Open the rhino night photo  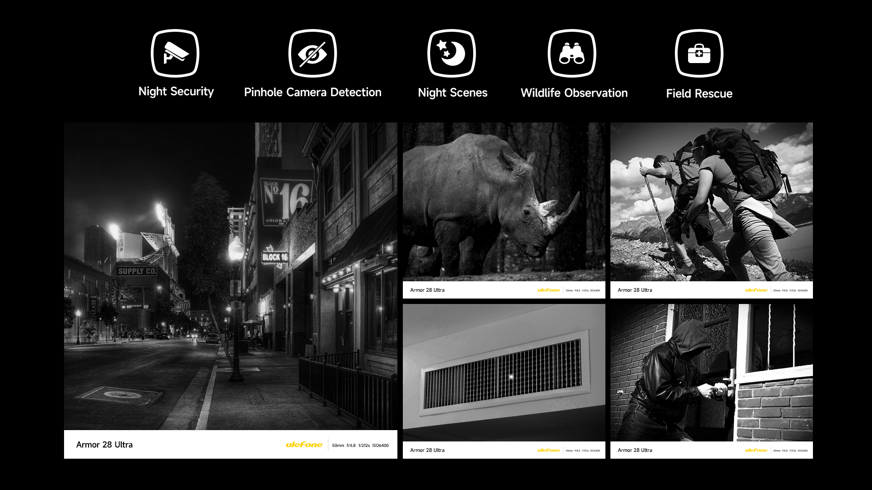pos(504,201)
